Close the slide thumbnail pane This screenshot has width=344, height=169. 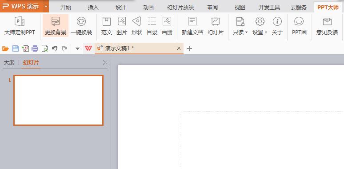point(105,63)
